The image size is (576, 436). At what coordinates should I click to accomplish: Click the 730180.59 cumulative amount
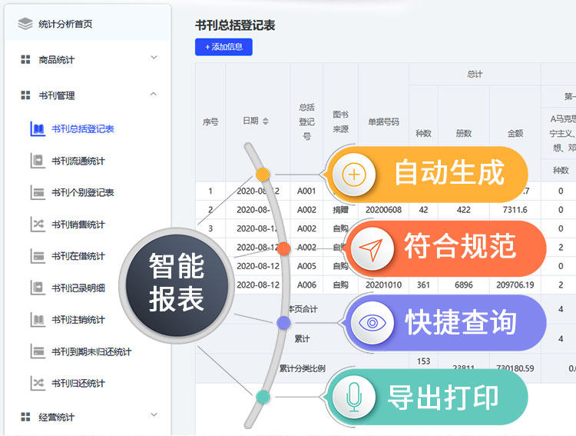point(515,368)
